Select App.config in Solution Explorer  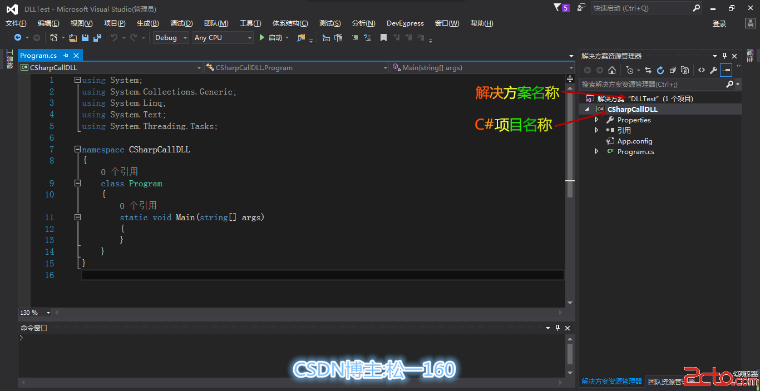coord(635,141)
